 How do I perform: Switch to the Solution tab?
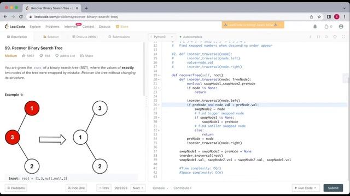(51, 37)
